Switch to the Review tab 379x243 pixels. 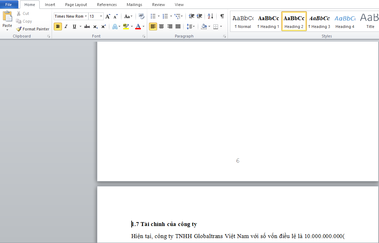point(159,5)
